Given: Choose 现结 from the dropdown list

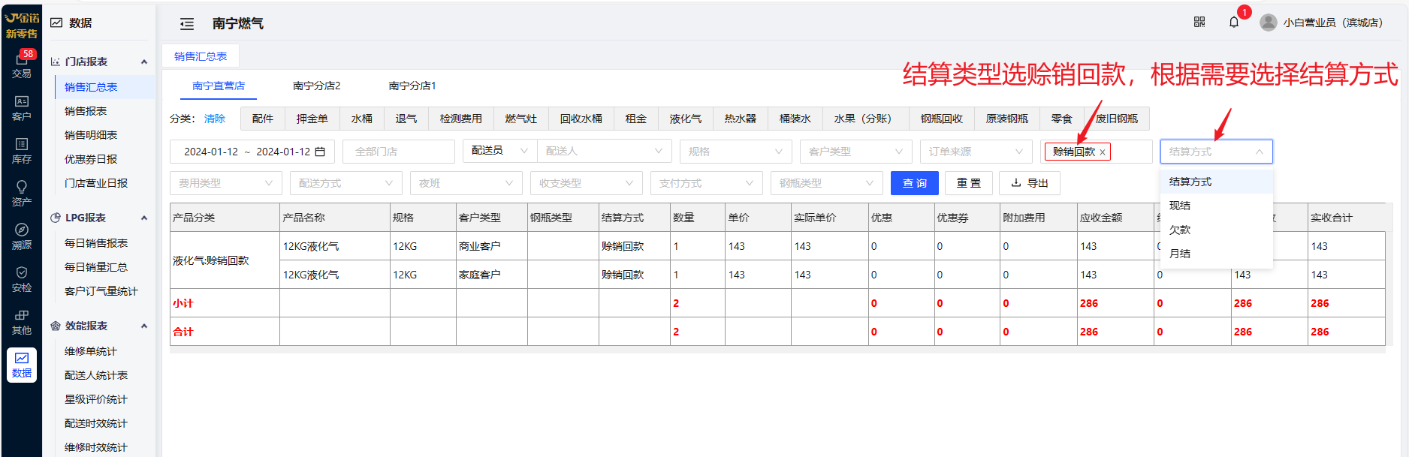Looking at the screenshot, I should click(1217, 206).
